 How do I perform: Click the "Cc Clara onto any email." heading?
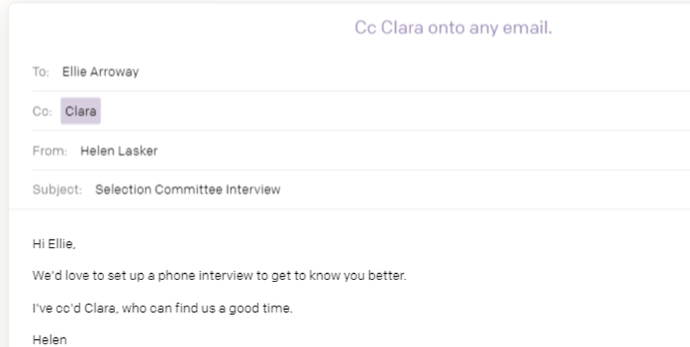click(x=453, y=28)
